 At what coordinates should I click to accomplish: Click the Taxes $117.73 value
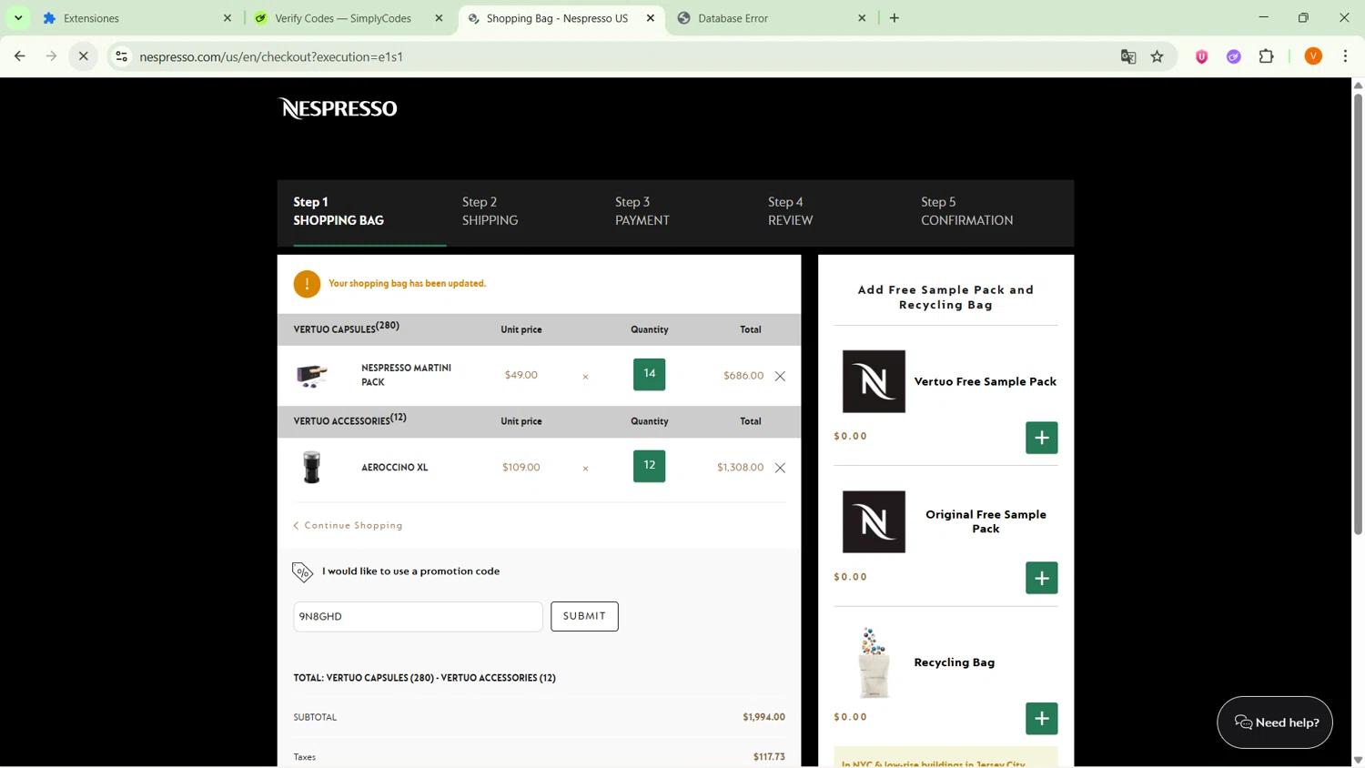pos(769,757)
